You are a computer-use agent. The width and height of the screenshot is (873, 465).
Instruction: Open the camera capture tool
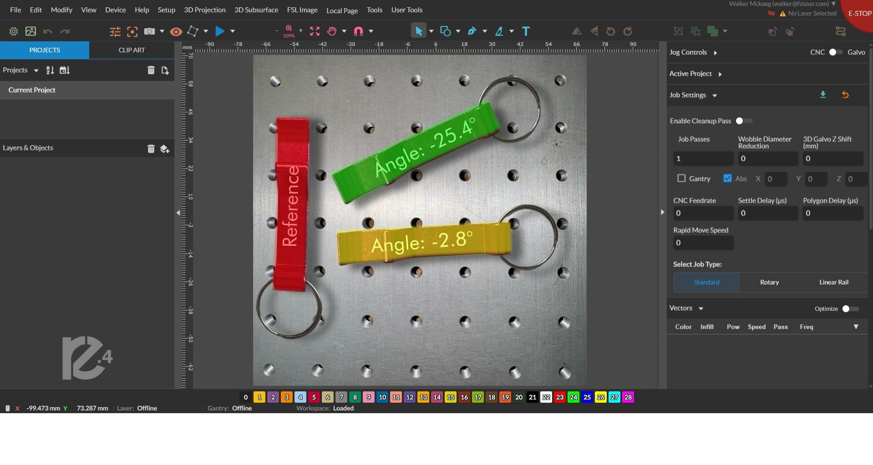[x=149, y=31]
